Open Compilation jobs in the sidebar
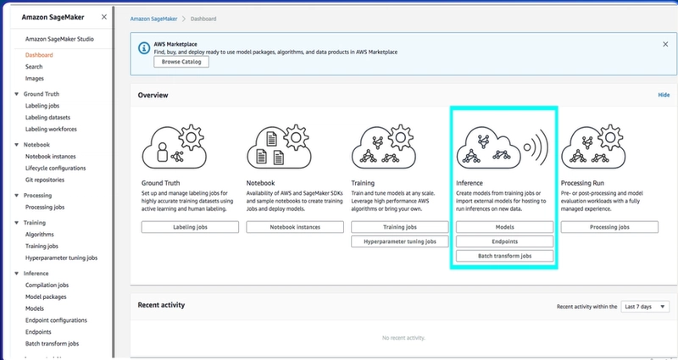The height and width of the screenshot is (360, 678). tap(47, 285)
